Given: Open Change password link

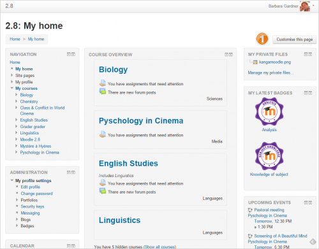Looking at the screenshot, I should click(36, 194).
